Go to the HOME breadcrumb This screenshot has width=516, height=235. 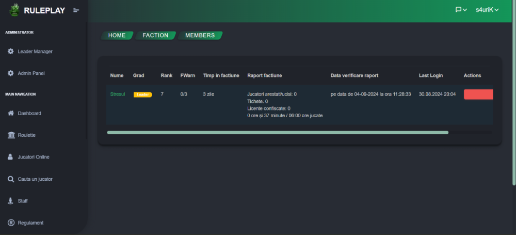tap(117, 35)
